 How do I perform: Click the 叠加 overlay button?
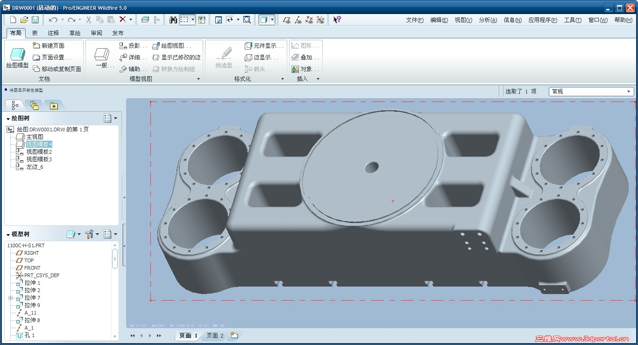click(x=305, y=57)
